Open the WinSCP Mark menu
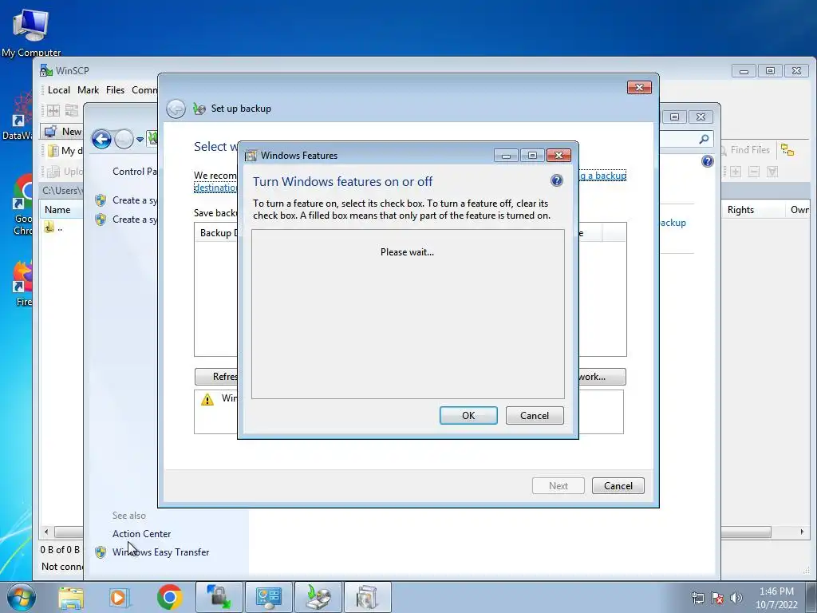The width and height of the screenshot is (817, 613). pyautogui.click(x=88, y=90)
